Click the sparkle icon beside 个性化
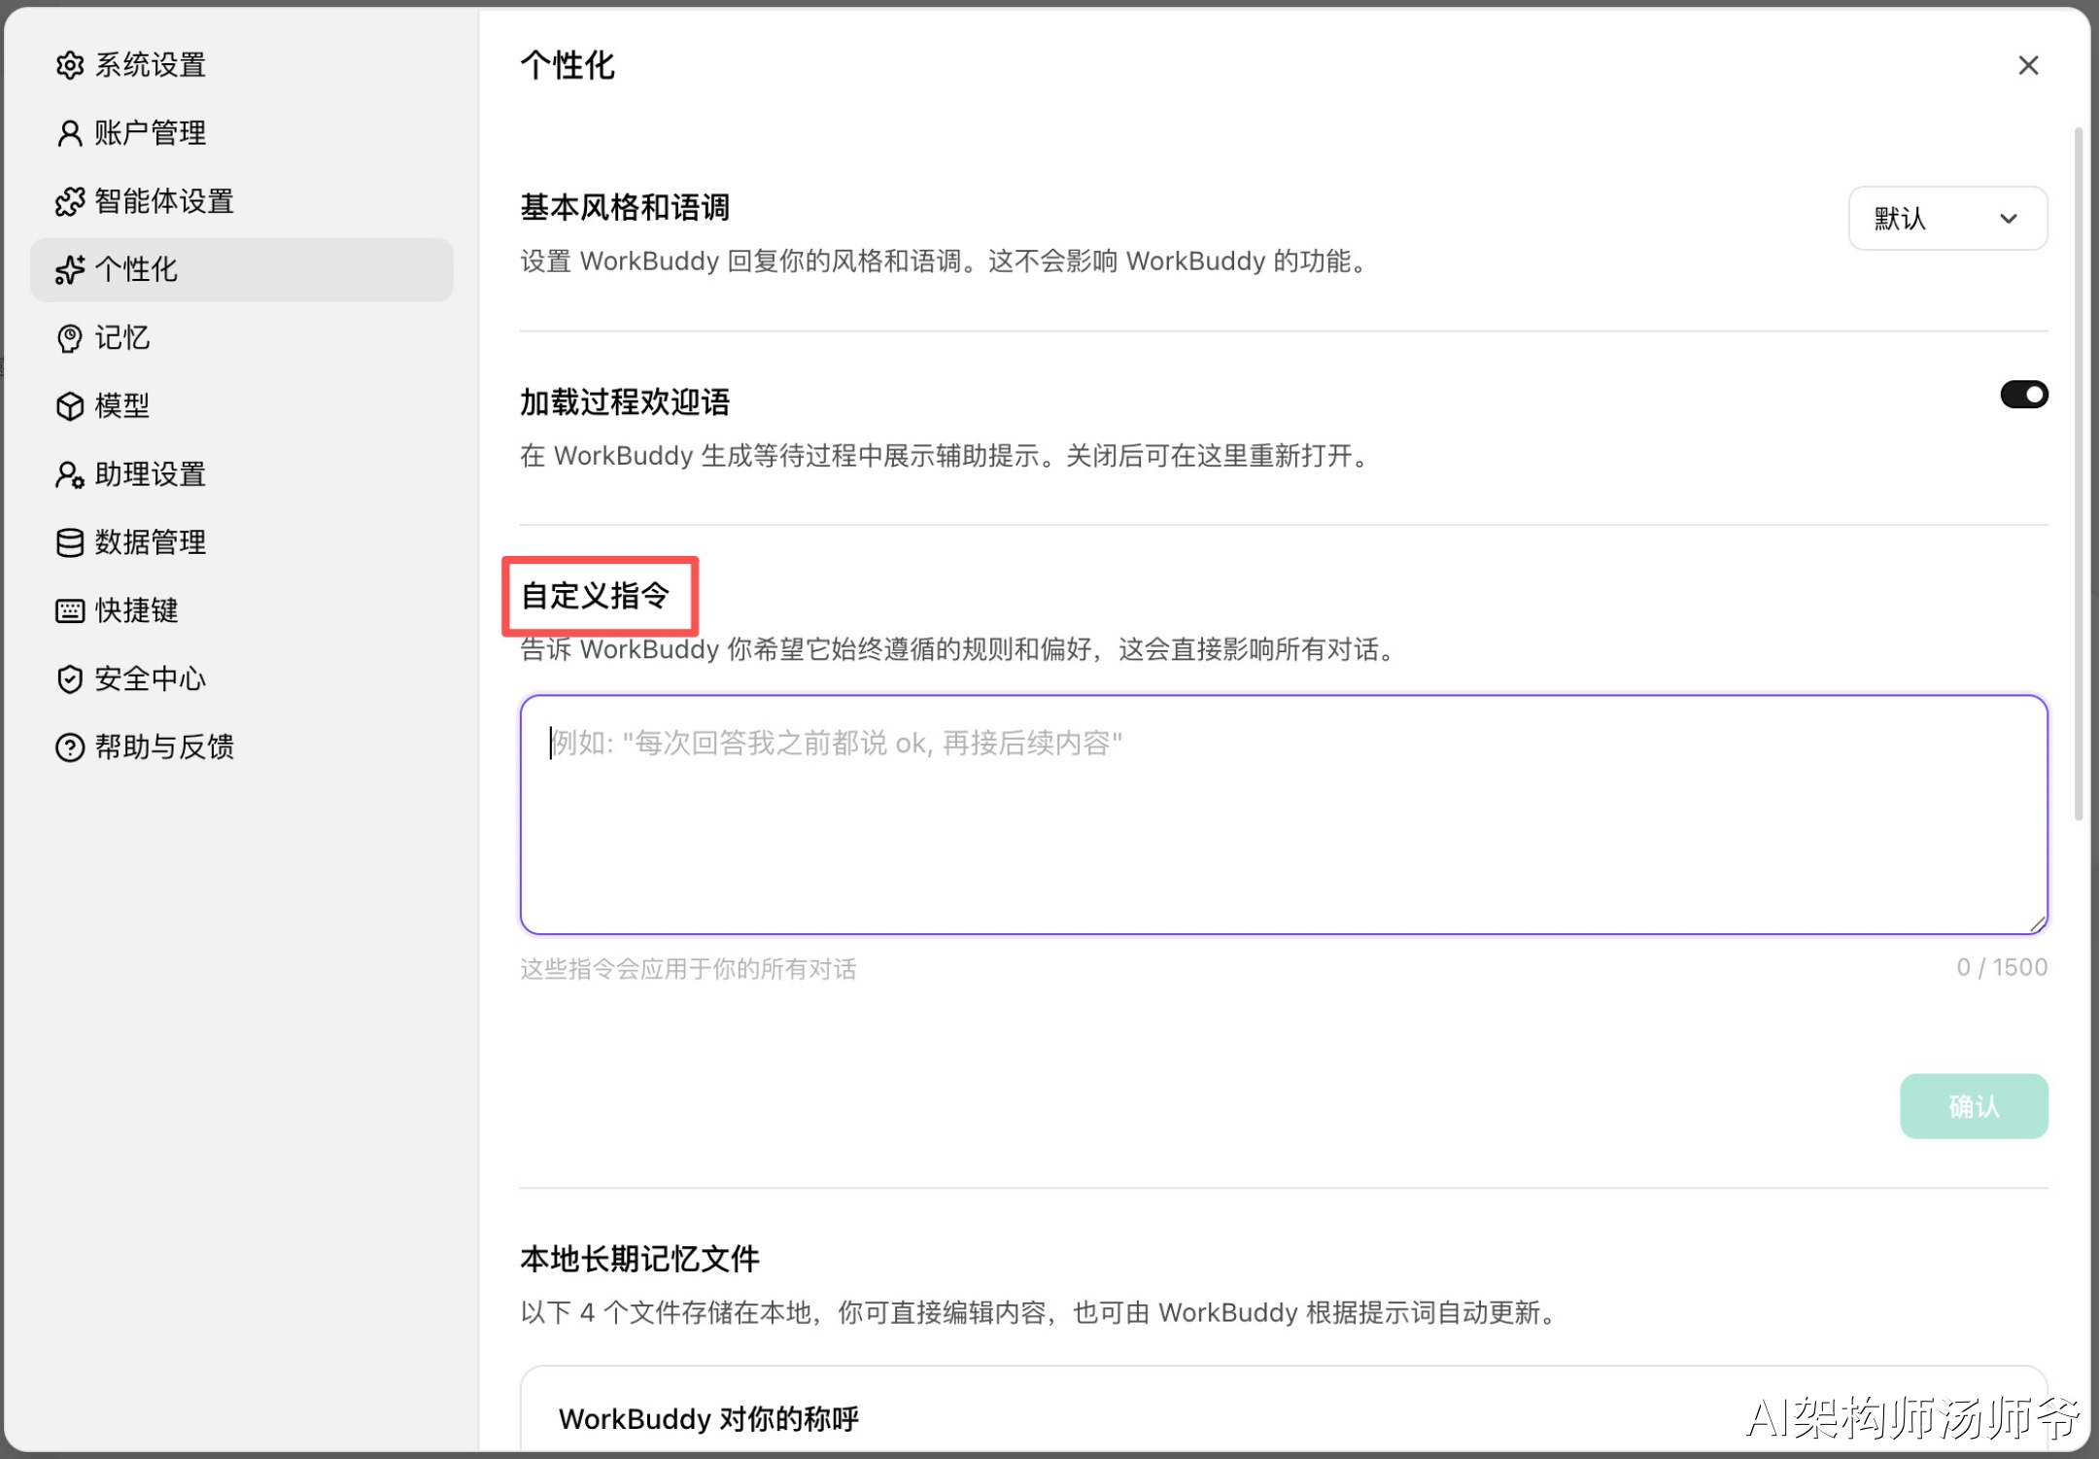Viewport: 2099px width, 1459px height. [69, 269]
